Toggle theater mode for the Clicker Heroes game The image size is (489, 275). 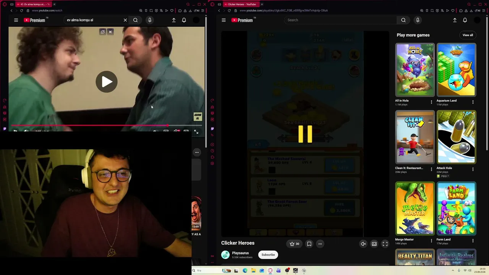[374, 244]
